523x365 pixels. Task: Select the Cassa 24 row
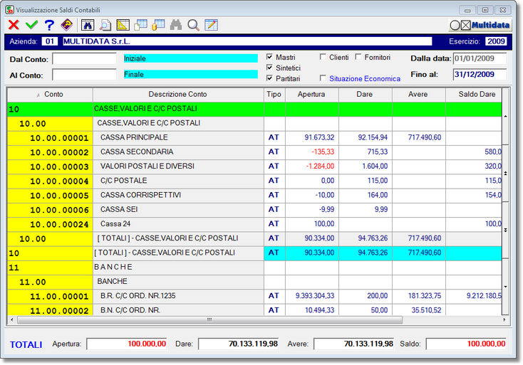254,224
